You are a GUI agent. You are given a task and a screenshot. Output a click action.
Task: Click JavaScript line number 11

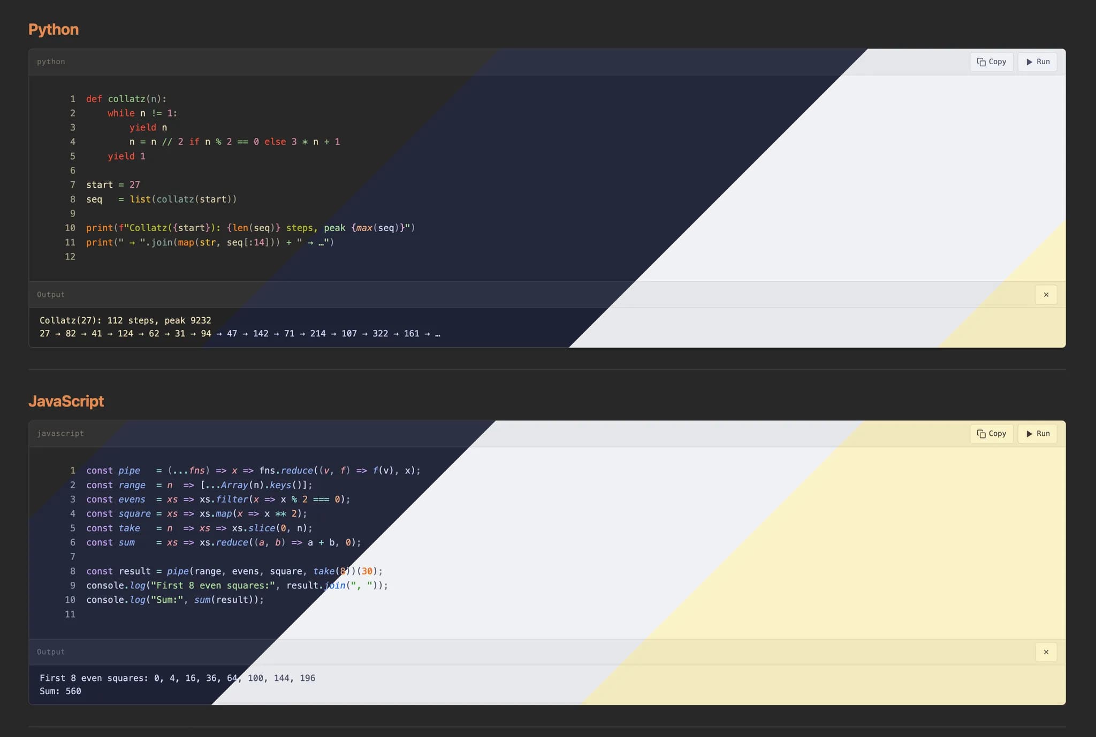coord(70,615)
